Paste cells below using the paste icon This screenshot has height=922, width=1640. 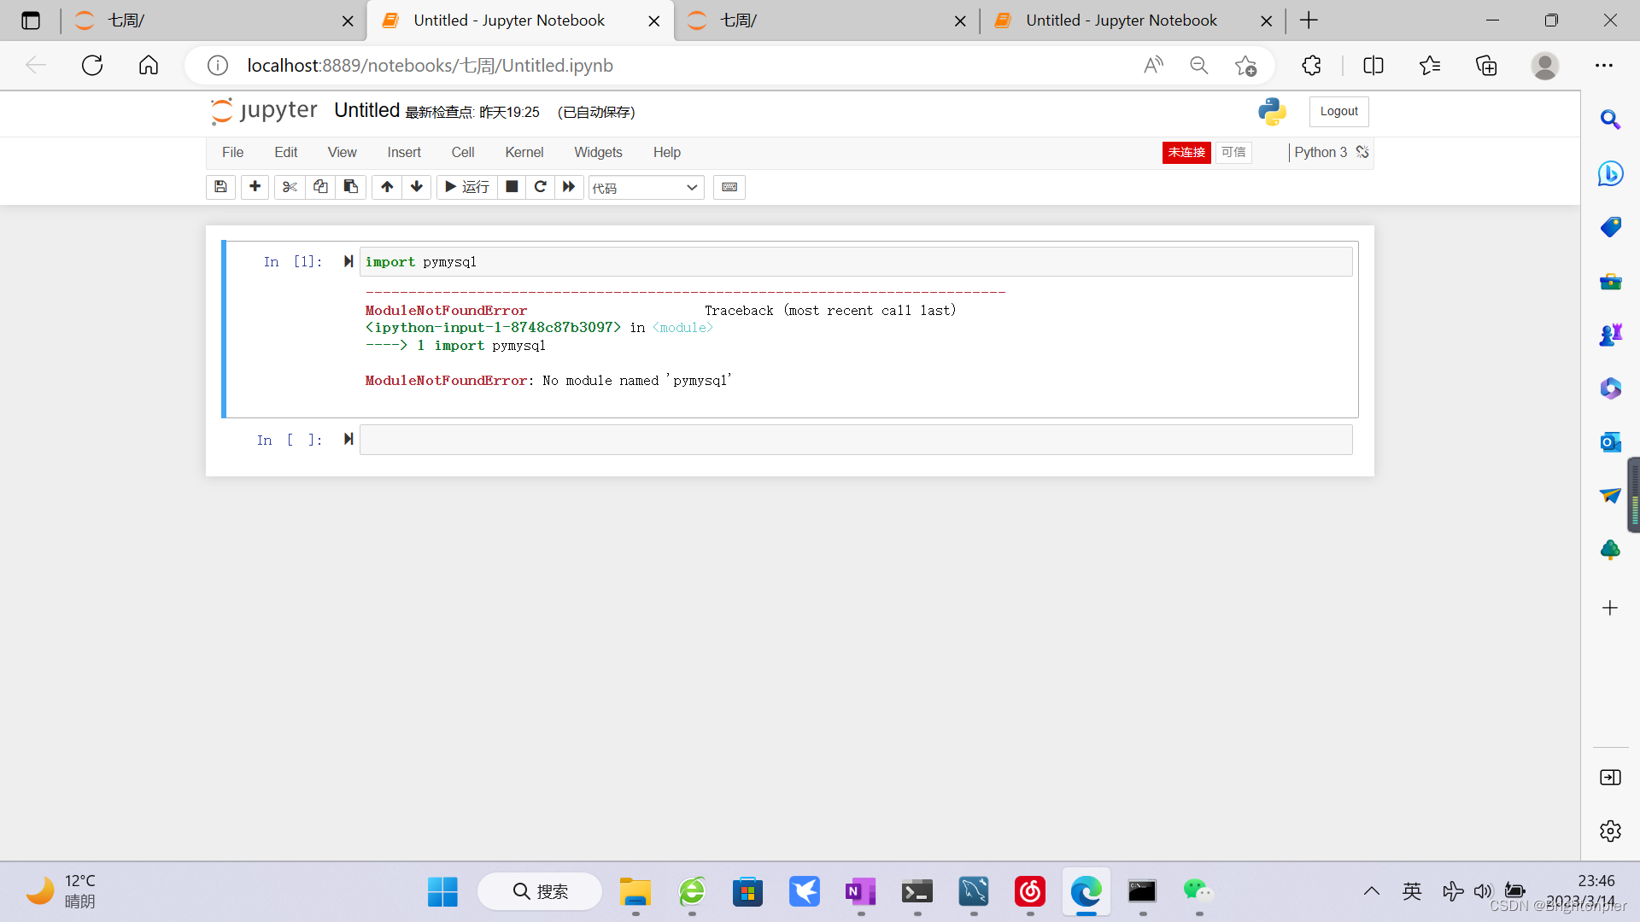pyautogui.click(x=351, y=187)
